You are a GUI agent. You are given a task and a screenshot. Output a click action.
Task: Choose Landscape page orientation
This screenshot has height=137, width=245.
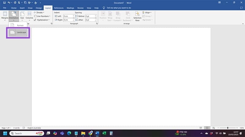[18, 32]
